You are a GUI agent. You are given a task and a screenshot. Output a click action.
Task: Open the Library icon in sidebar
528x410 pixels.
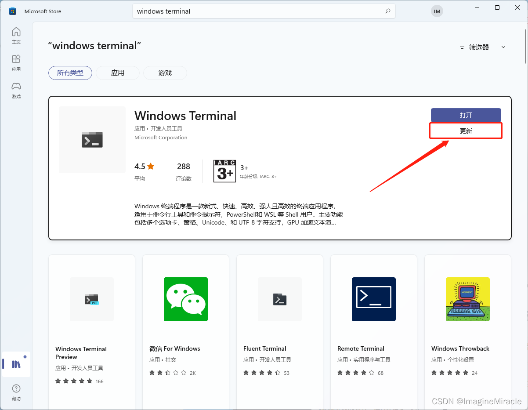coord(16,364)
